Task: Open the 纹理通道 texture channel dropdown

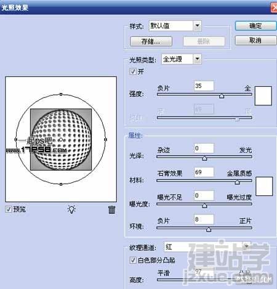Action: pos(246,246)
